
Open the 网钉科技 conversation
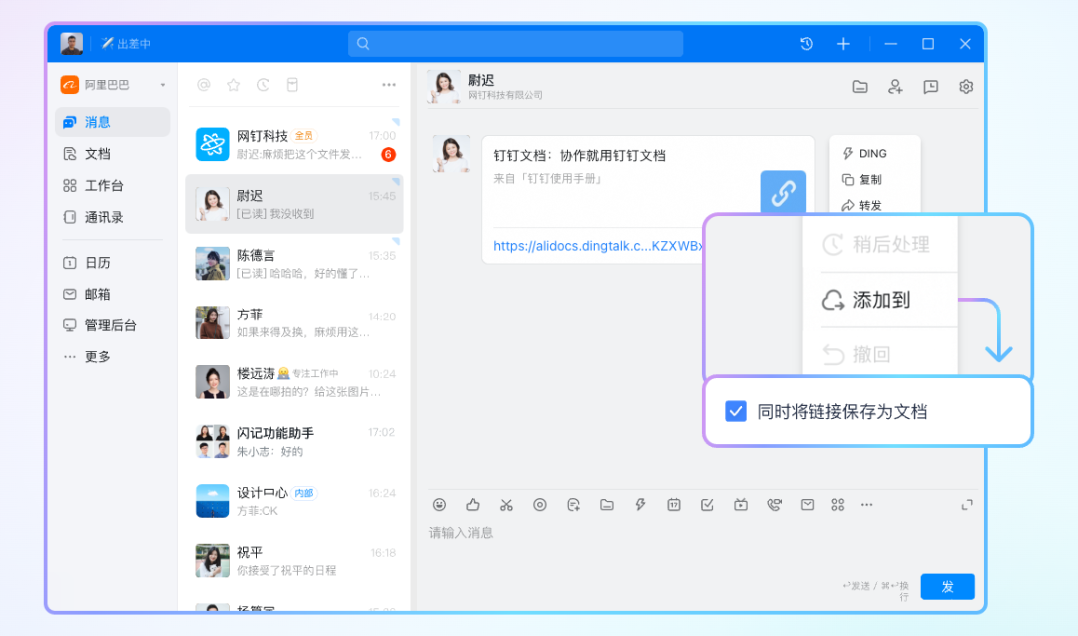click(295, 144)
